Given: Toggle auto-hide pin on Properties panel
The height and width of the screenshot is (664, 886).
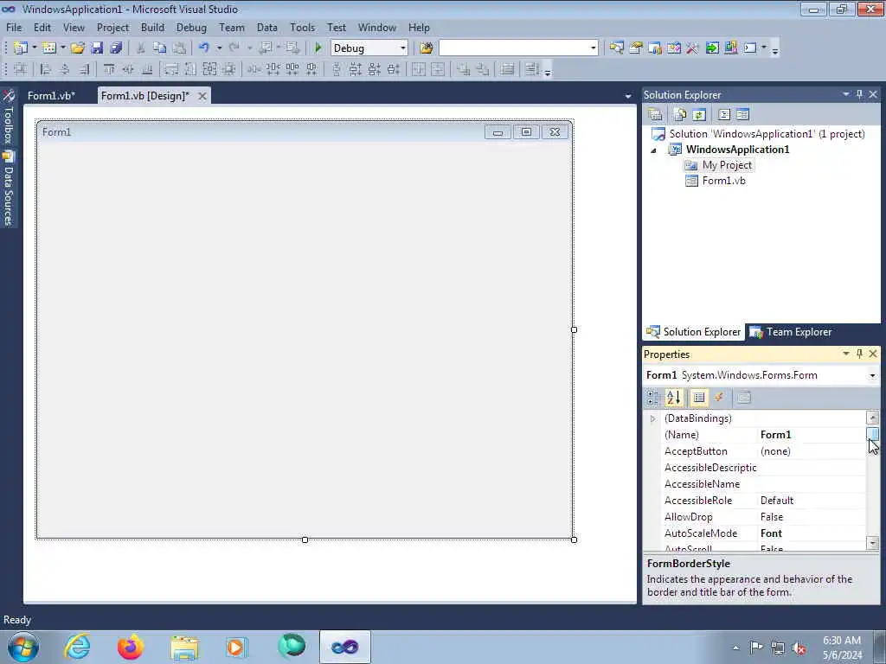Looking at the screenshot, I should click(x=859, y=354).
